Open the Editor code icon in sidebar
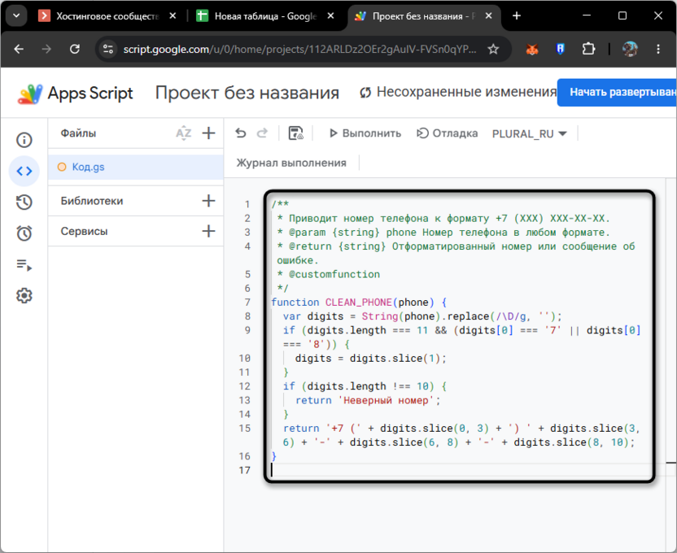 24,172
